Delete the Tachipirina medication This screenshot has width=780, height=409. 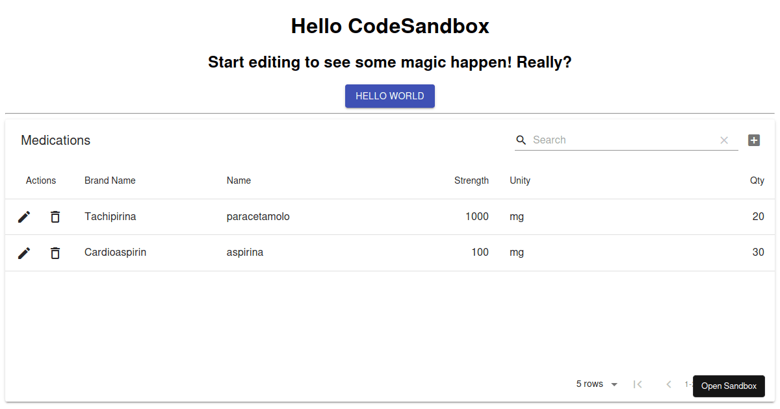click(x=55, y=216)
